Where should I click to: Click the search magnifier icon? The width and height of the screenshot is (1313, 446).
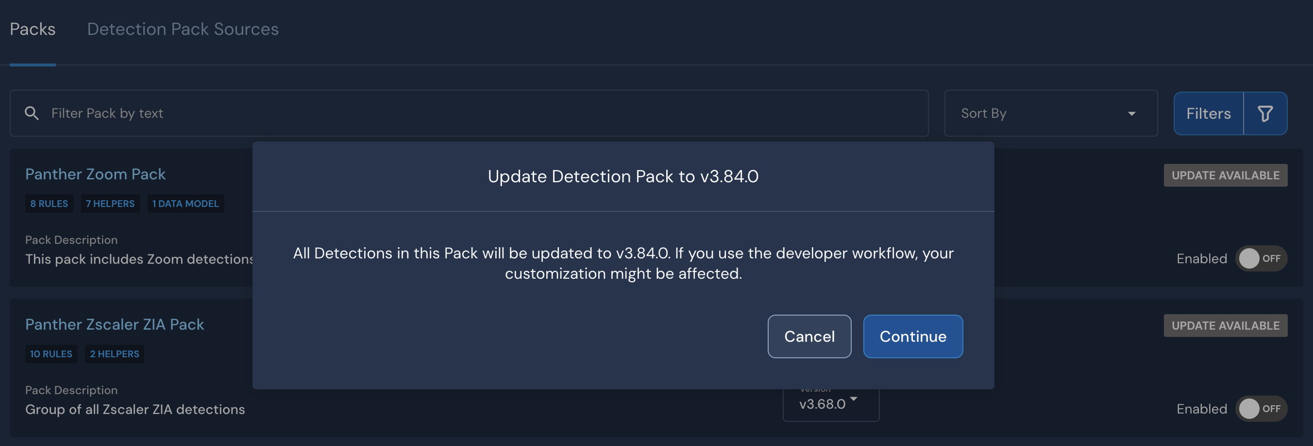[x=32, y=113]
